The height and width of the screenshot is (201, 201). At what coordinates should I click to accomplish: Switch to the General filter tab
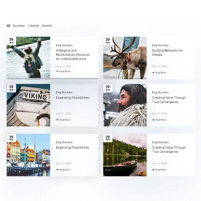click(x=47, y=26)
